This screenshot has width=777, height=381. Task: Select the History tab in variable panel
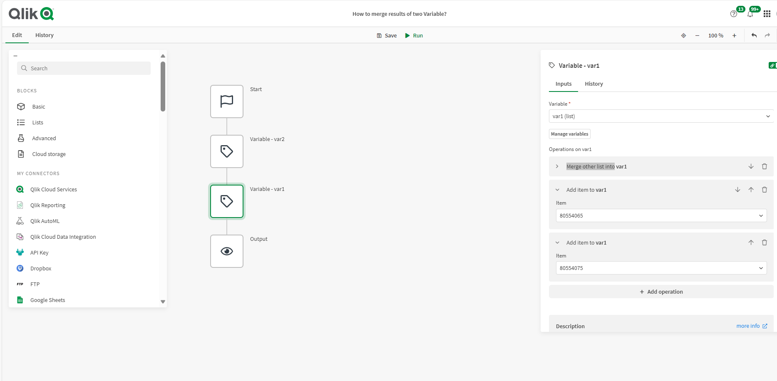594,84
